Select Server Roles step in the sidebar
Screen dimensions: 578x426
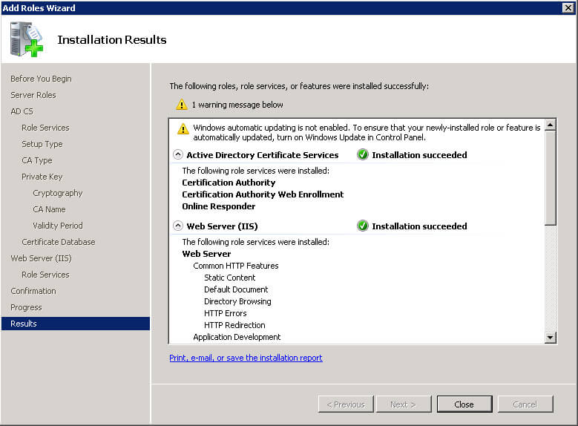[33, 95]
